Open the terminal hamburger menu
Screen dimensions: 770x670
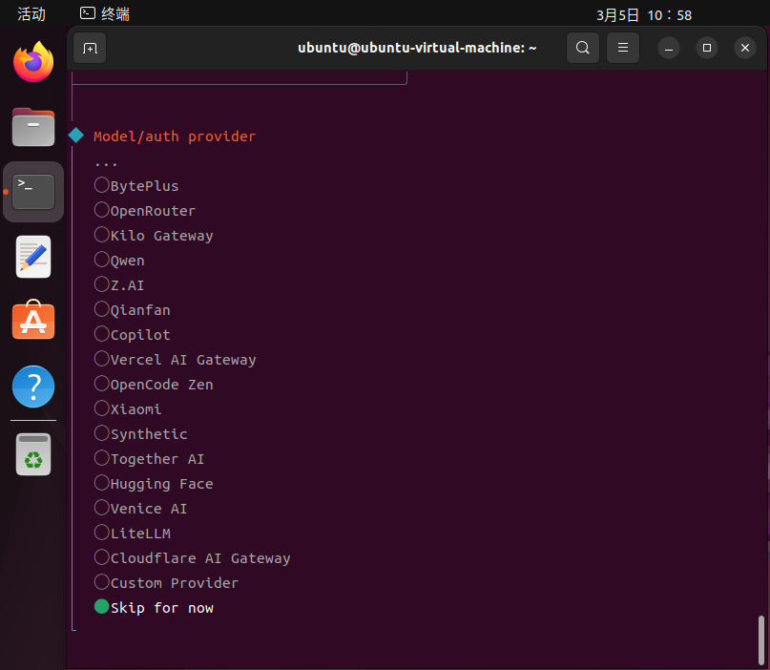click(623, 48)
